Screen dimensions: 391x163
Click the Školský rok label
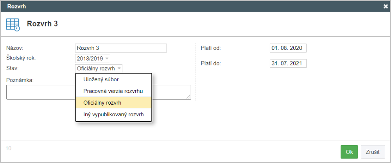point(21,58)
